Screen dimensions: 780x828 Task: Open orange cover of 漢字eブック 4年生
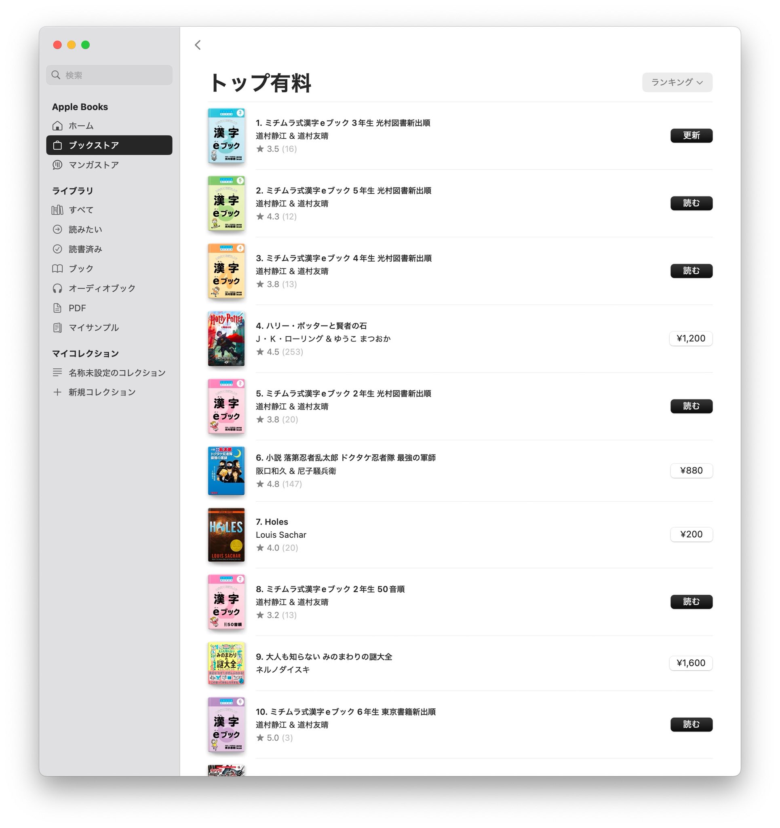point(226,271)
